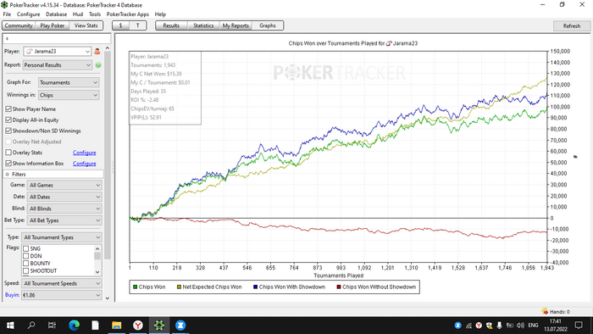The image size is (593, 334).
Task: Select cash games $ button
Action: 120,25
